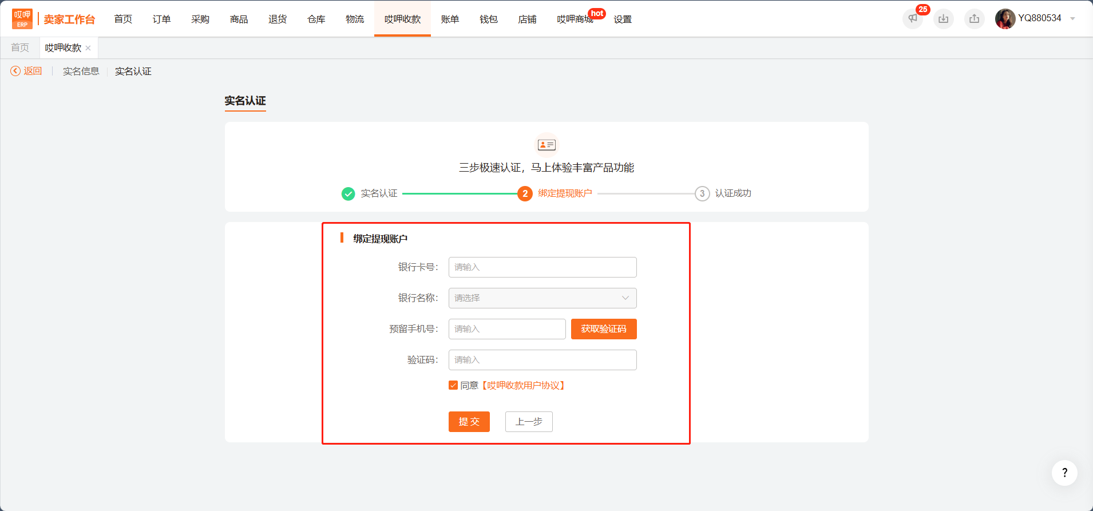Click the ID card icon

pyautogui.click(x=546, y=145)
